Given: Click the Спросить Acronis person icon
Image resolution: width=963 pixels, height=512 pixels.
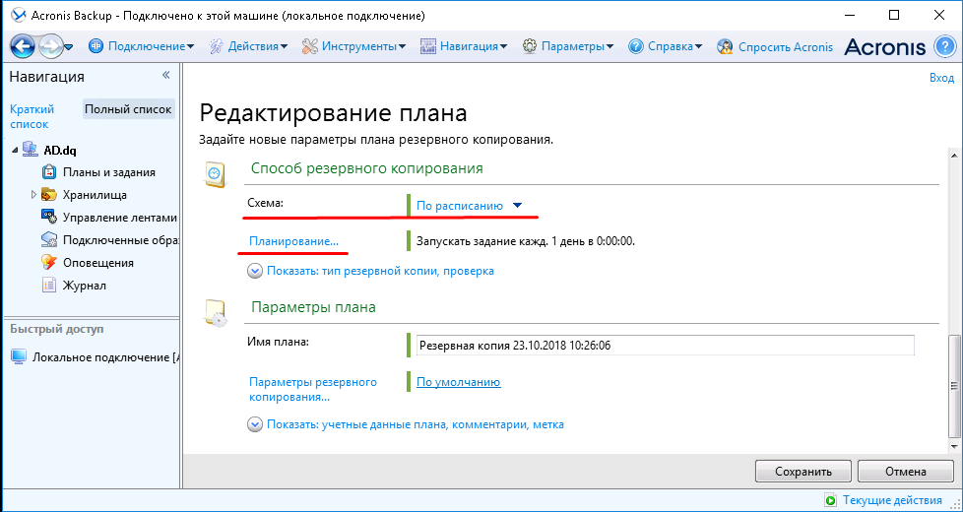Looking at the screenshot, I should [x=726, y=46].
